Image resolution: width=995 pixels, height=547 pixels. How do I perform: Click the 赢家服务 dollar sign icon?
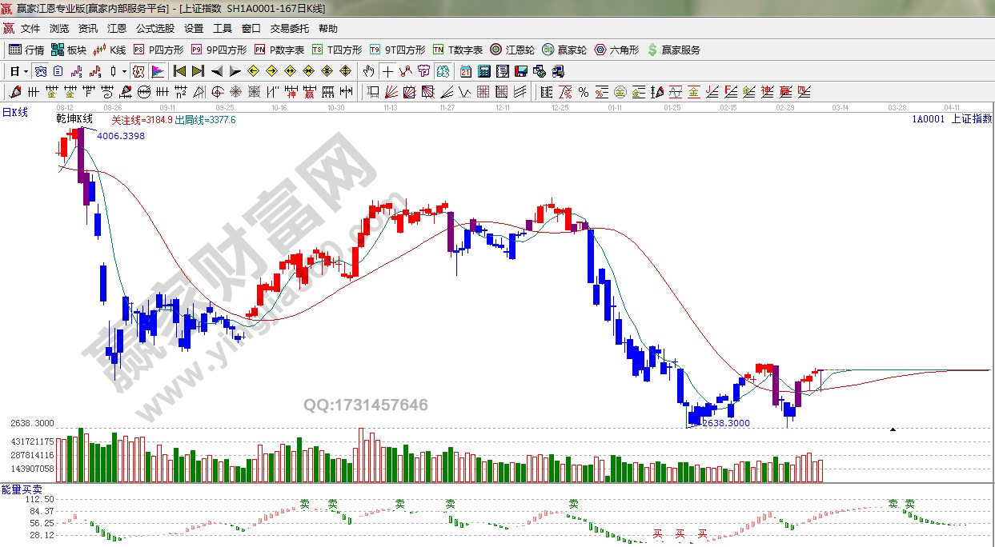(673, 50)
